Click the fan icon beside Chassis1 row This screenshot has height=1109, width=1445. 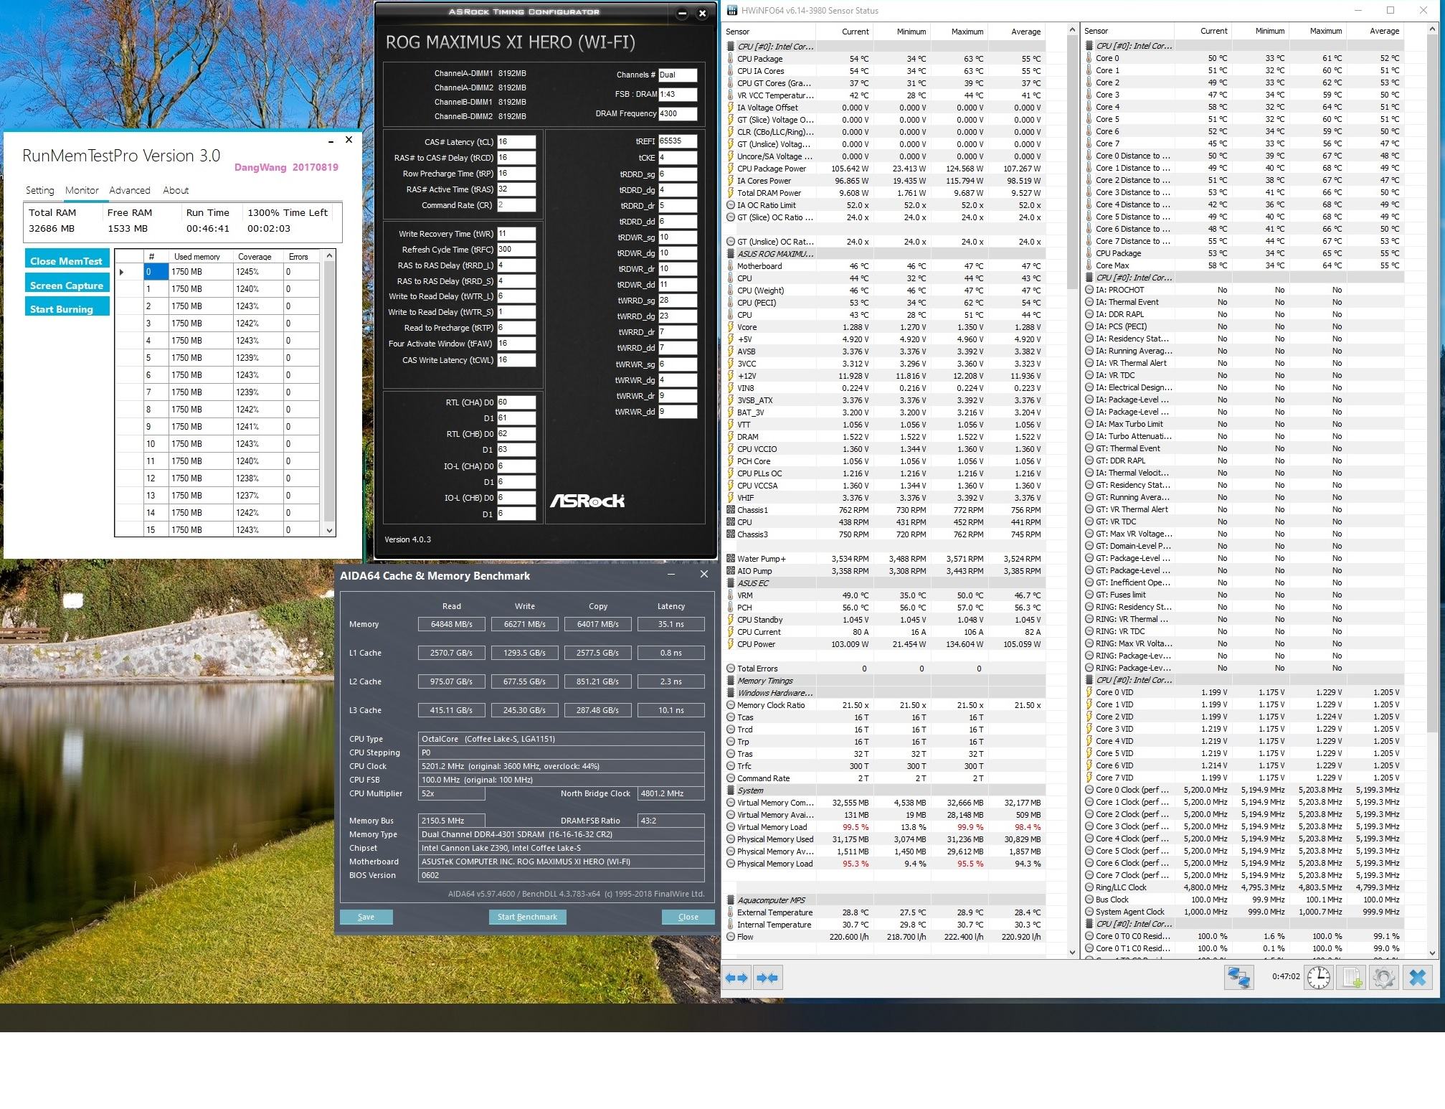coord(730,510)
